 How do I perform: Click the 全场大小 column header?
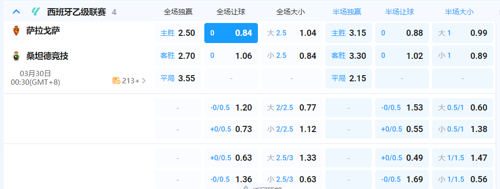(x=290, y=12)
